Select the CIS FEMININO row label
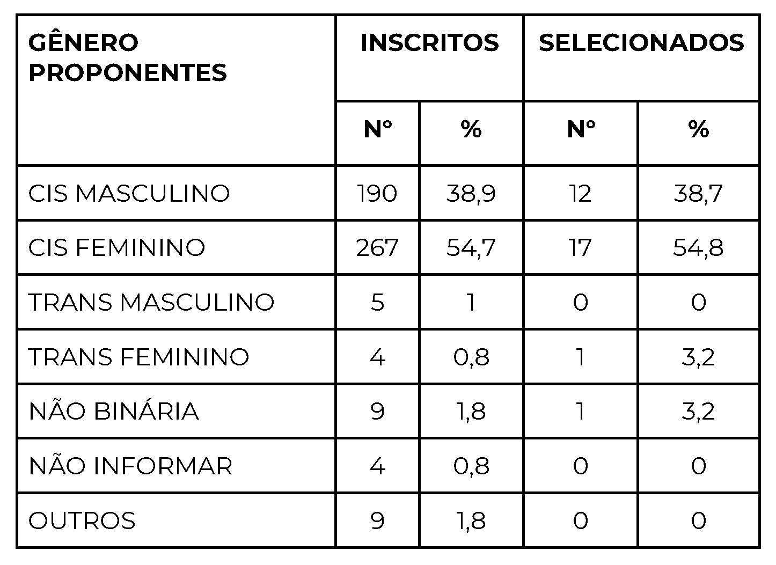This screenshot has width=776, height=565. point(117,248)
